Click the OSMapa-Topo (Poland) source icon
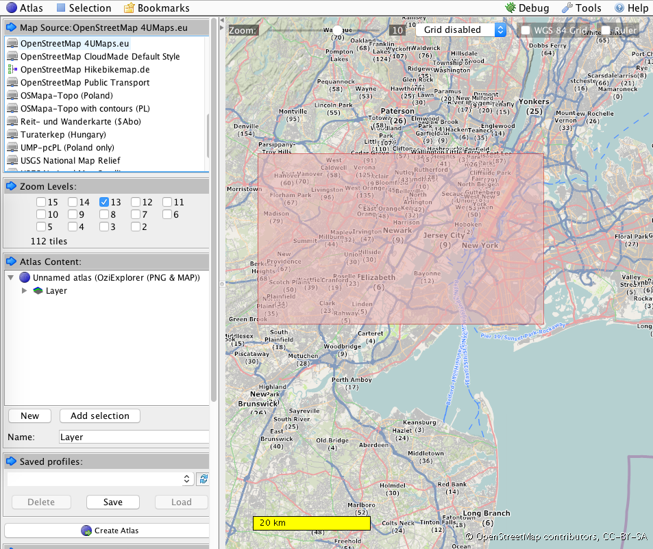The height and width of the screenshot is (549, 653). pos(12,95)
